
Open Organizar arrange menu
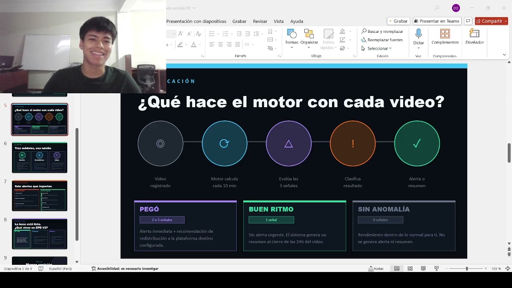[x=309, y=38]
